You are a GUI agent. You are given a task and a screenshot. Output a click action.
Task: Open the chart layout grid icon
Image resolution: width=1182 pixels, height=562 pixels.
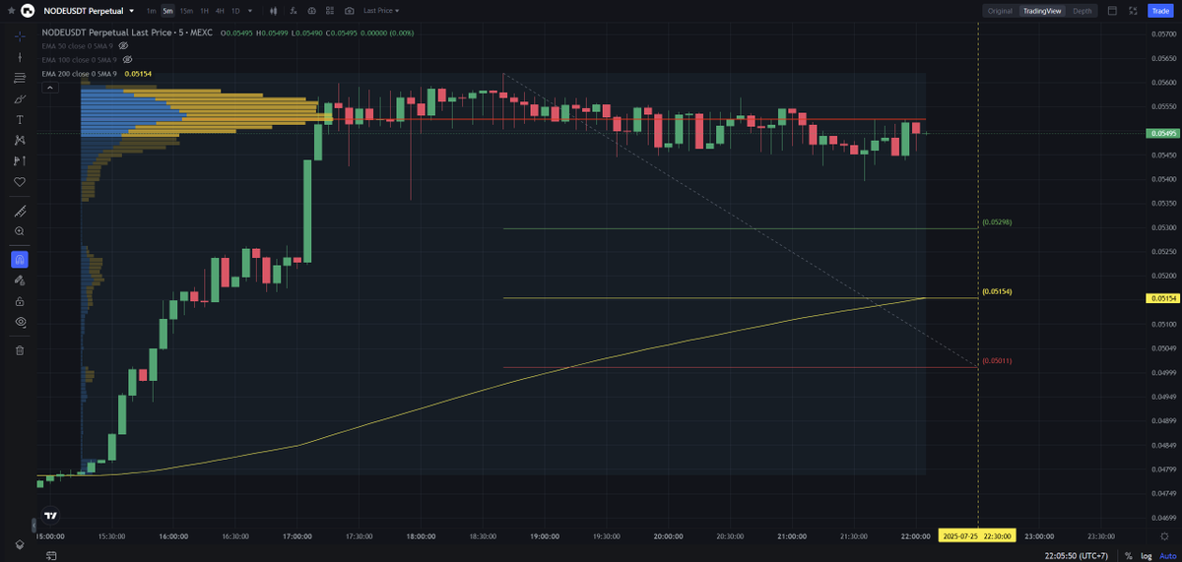tap(330, 11)
